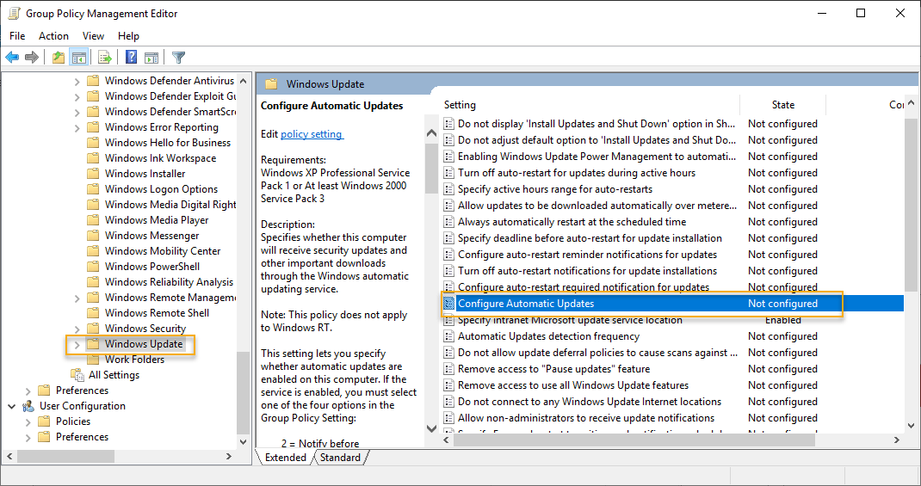Collapse the User Configuration node
Image resolution: width=921 pixels, height=486 pixels.
click(12, 406)
